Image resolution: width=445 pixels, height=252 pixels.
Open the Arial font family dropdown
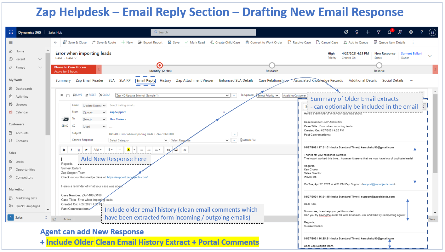[98, 150]
